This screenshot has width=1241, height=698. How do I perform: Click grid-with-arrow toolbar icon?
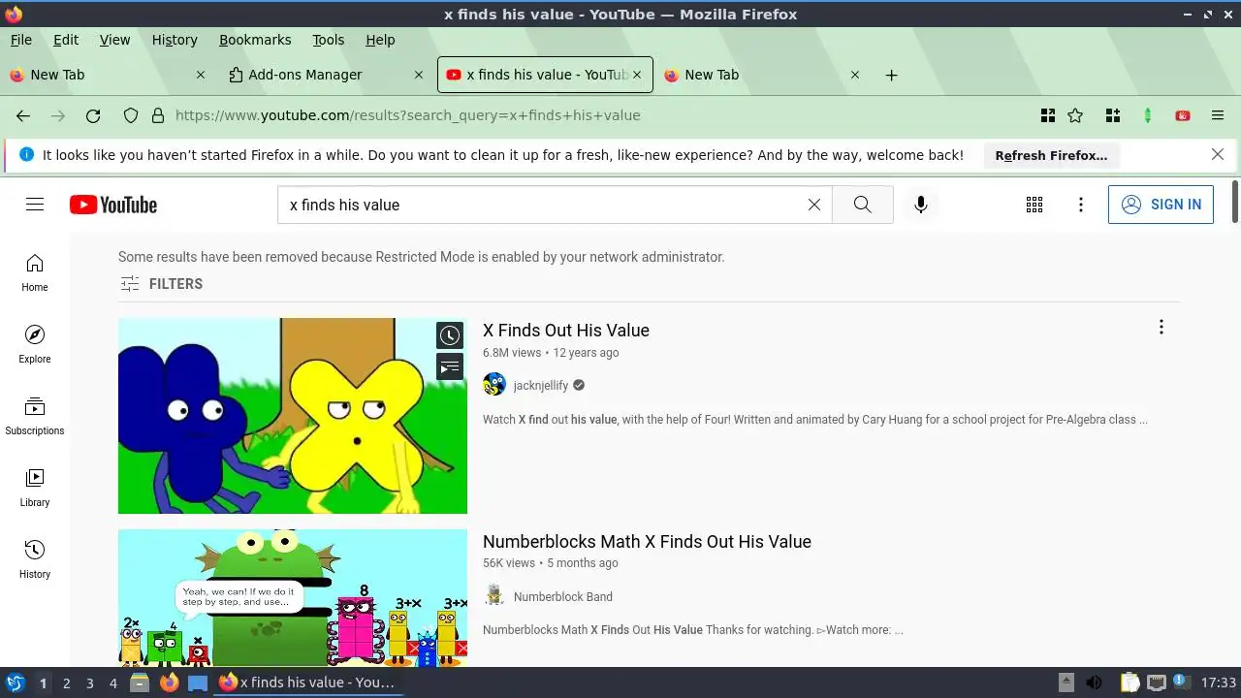1048,115
